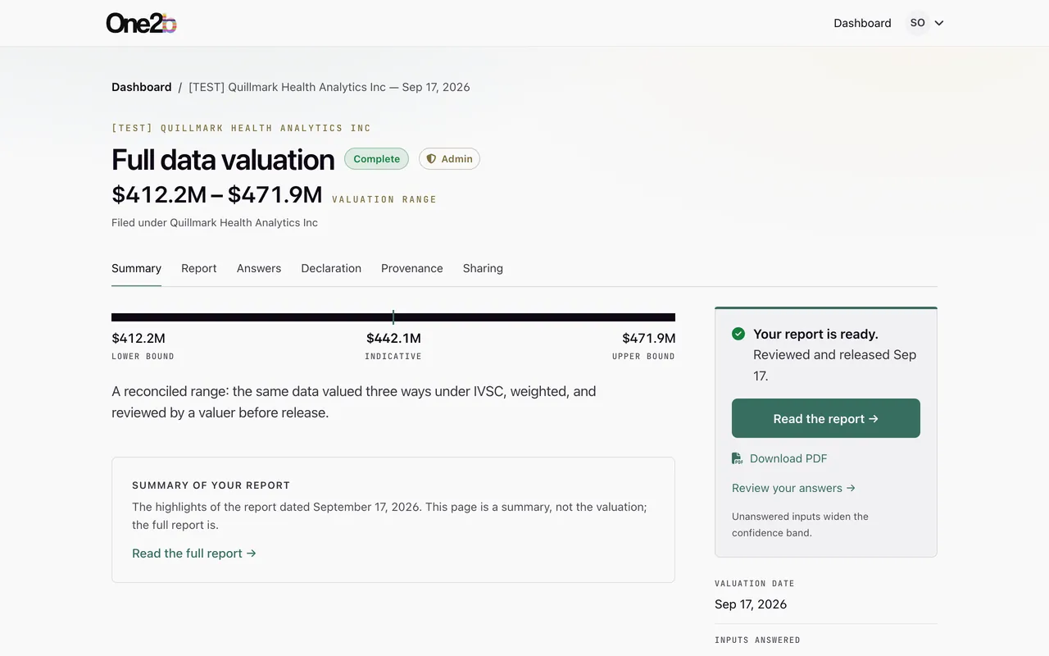Select the Sharing tab
This screenshot has height=656, width=1049.
(483, 268)
